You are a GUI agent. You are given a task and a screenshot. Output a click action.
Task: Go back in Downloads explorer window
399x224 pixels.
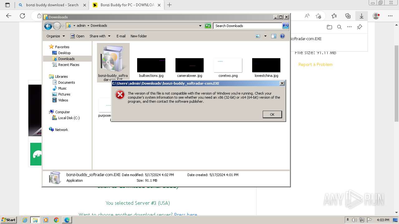tap(48, 26)
